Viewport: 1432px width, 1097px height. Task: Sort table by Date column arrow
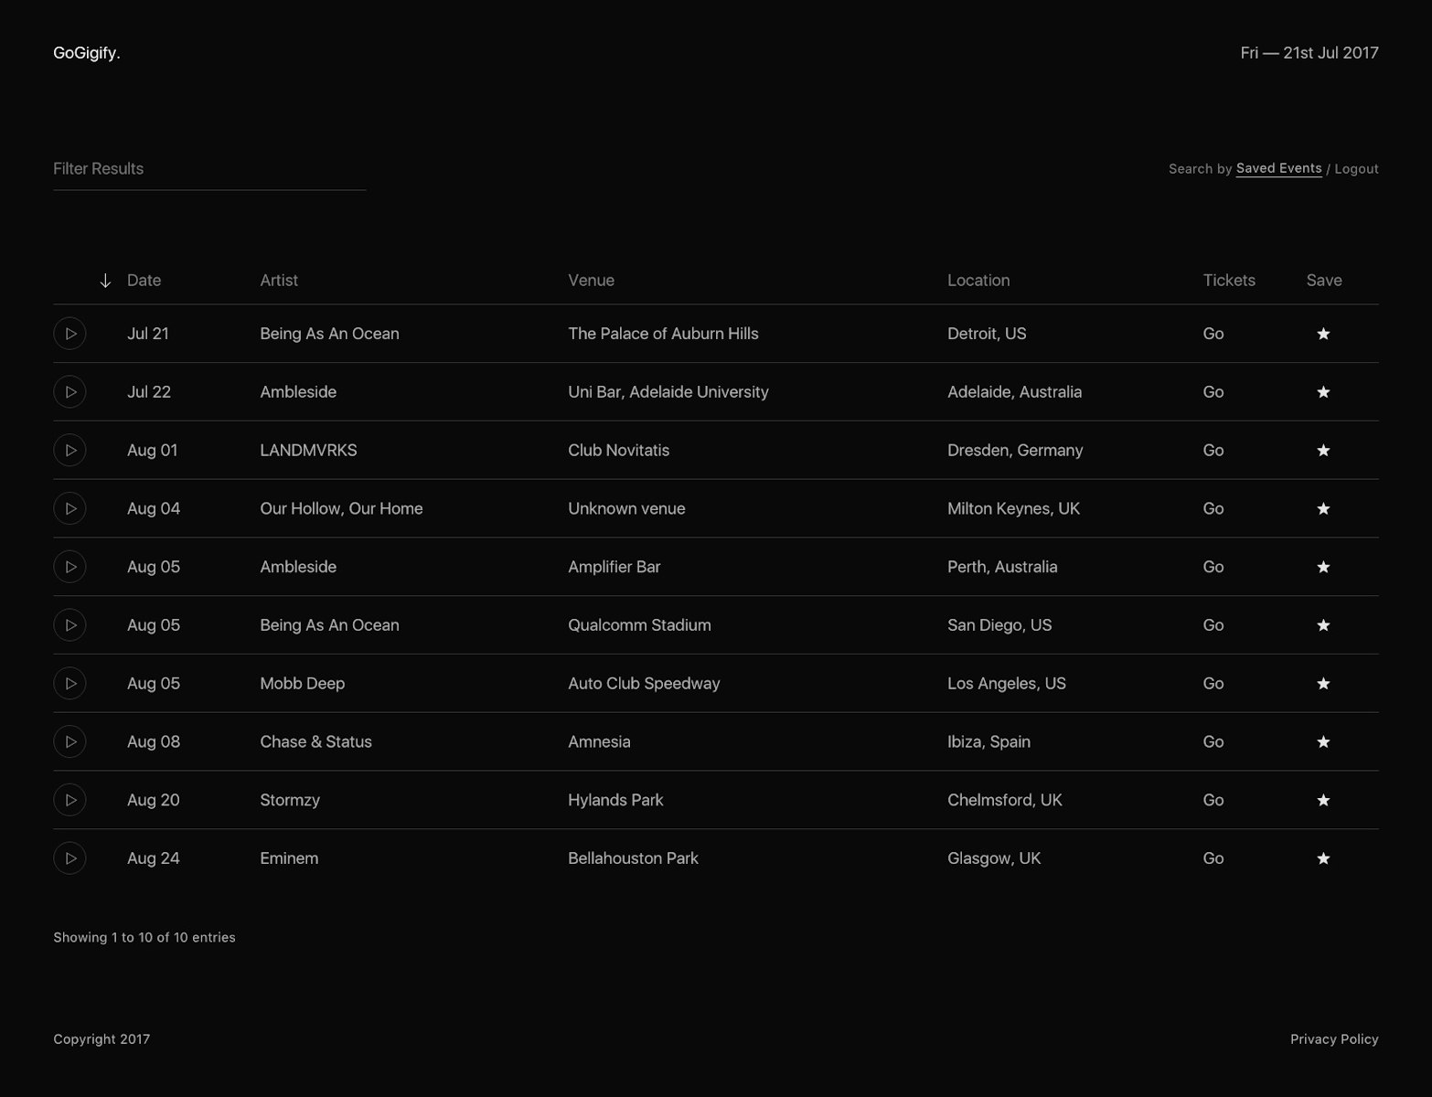(105, 281)
